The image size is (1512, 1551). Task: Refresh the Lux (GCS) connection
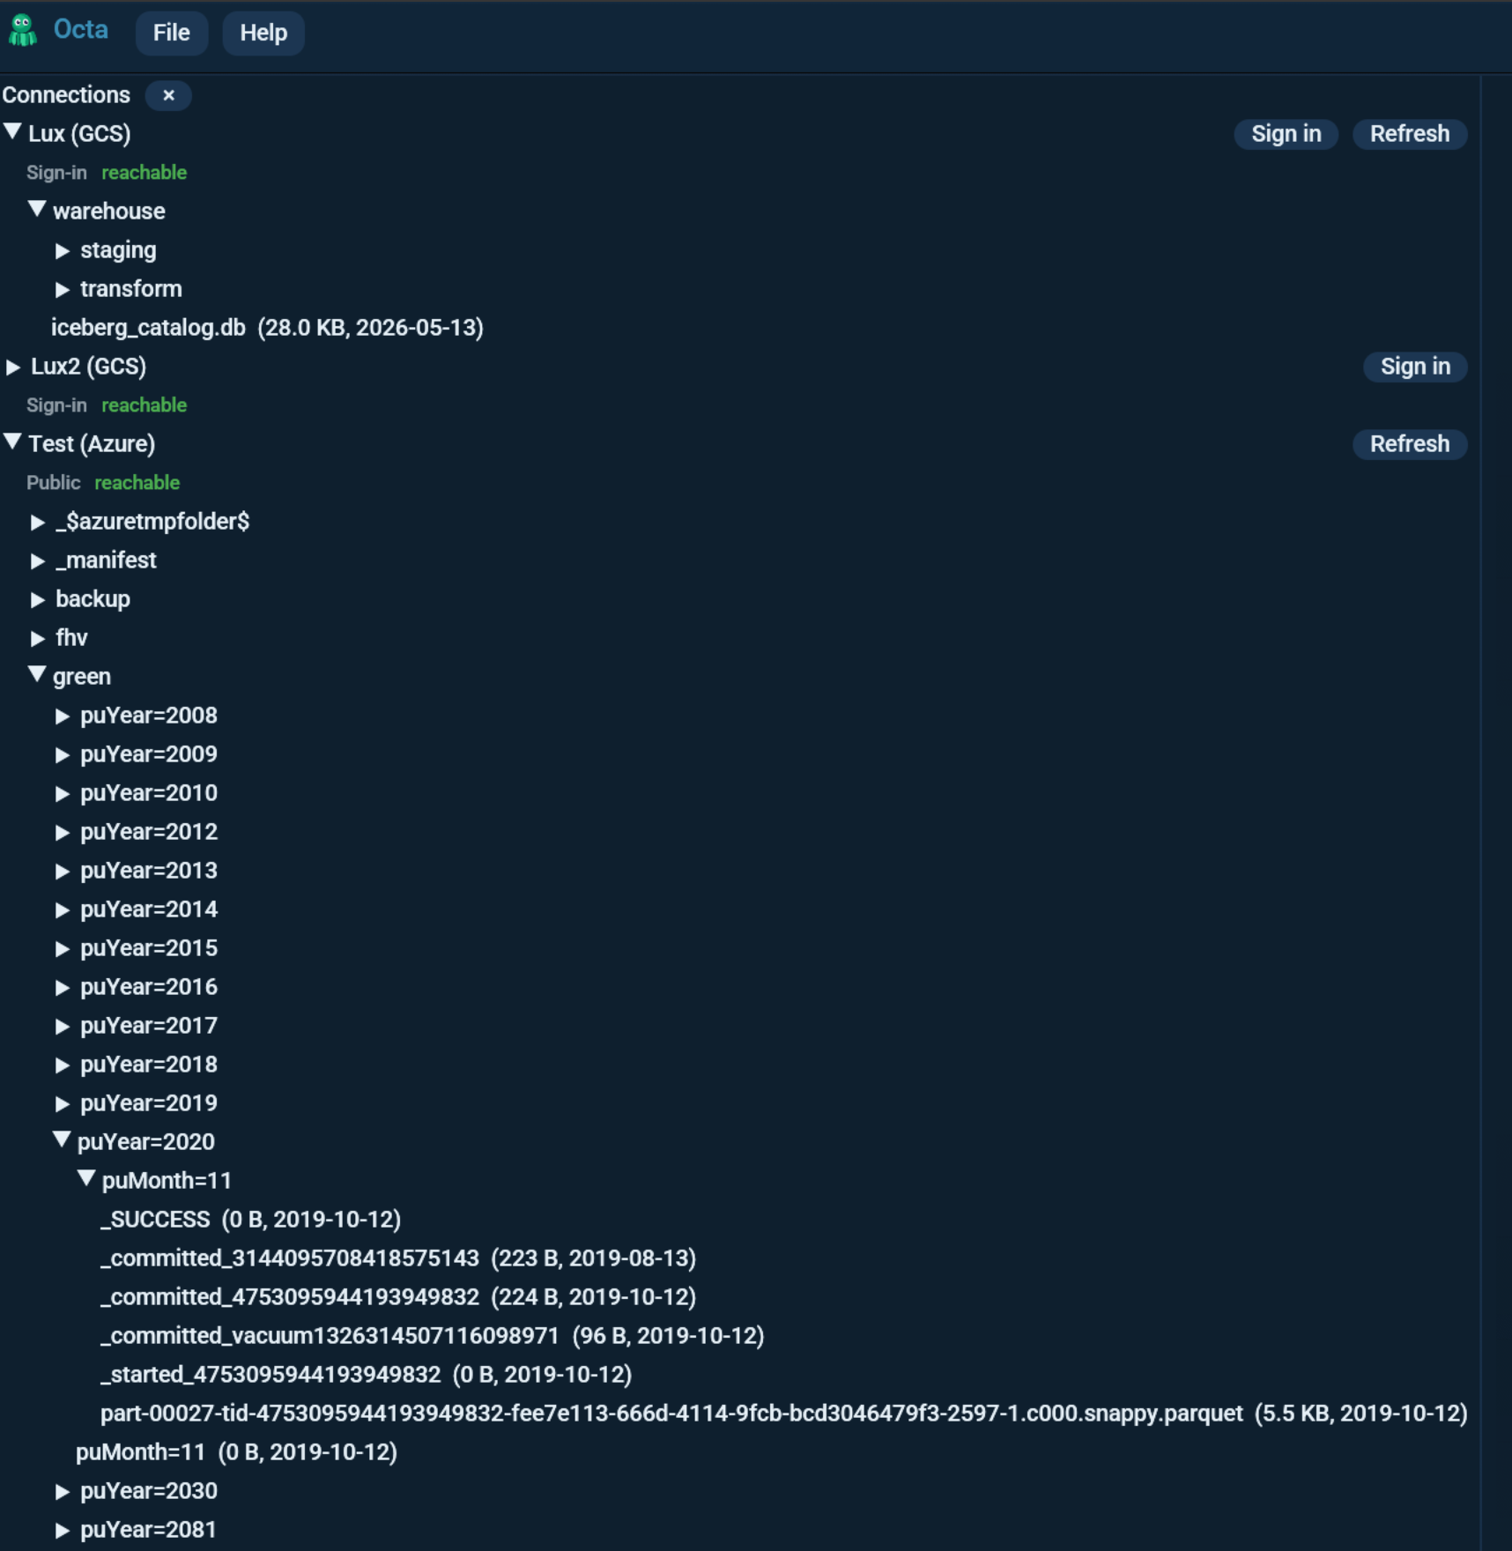click(x=1409, y=134)
